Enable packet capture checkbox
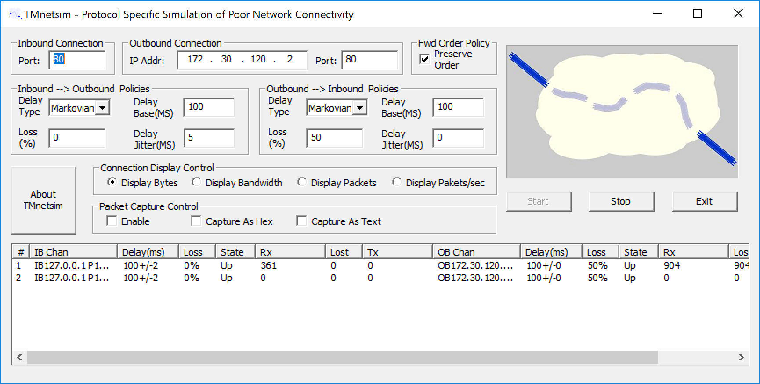The height and width of the screenshot is (384, 760). [112, 221]
